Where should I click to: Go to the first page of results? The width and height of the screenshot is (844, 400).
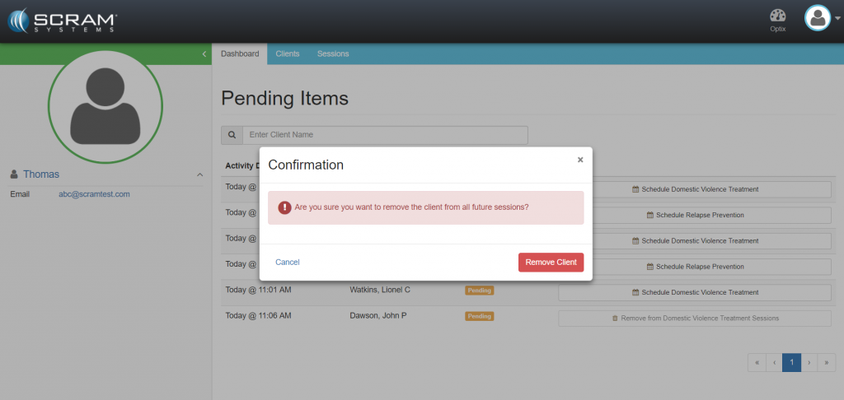[x=757, y=363]
